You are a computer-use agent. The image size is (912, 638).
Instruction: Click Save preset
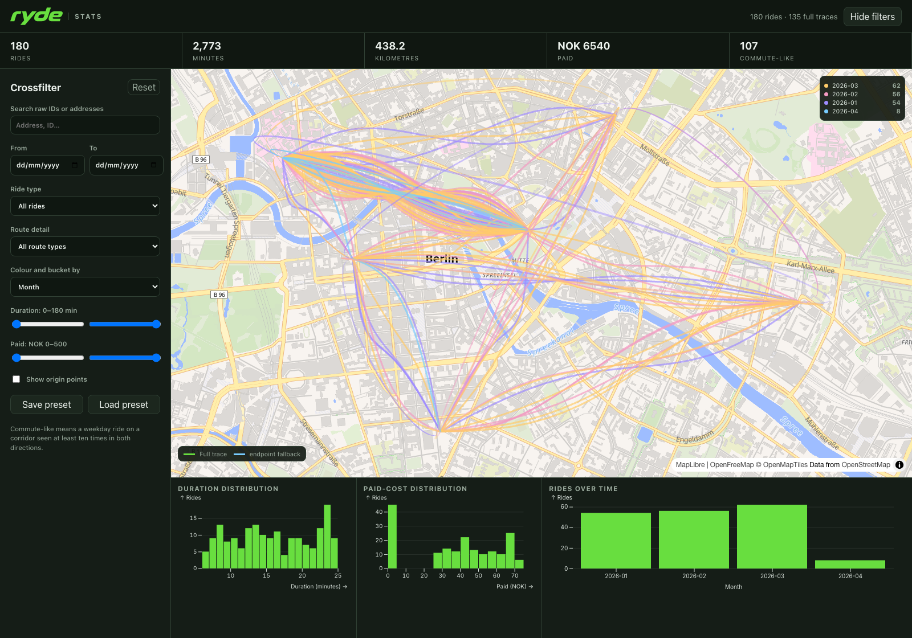[x=47, y=404]
